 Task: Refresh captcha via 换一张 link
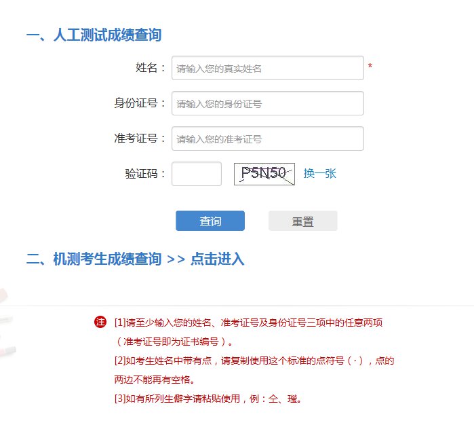(x=319, y=174)
